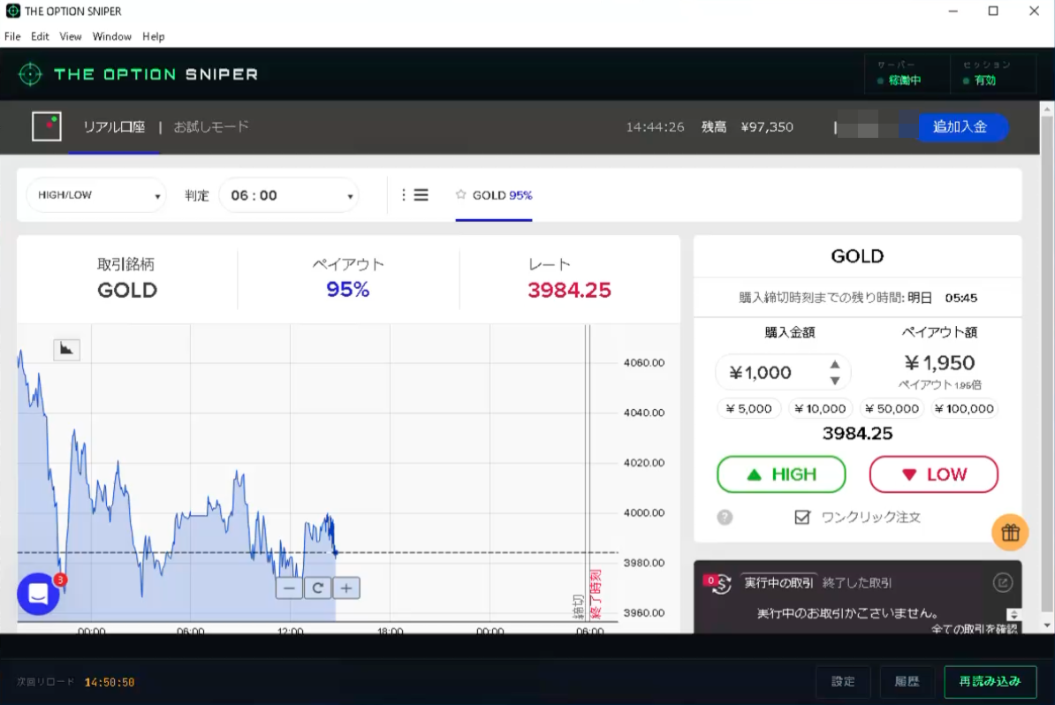Click the running trades counter icon
The width and height of the screenshot is (1055, 705).
(x=717, y=583)
